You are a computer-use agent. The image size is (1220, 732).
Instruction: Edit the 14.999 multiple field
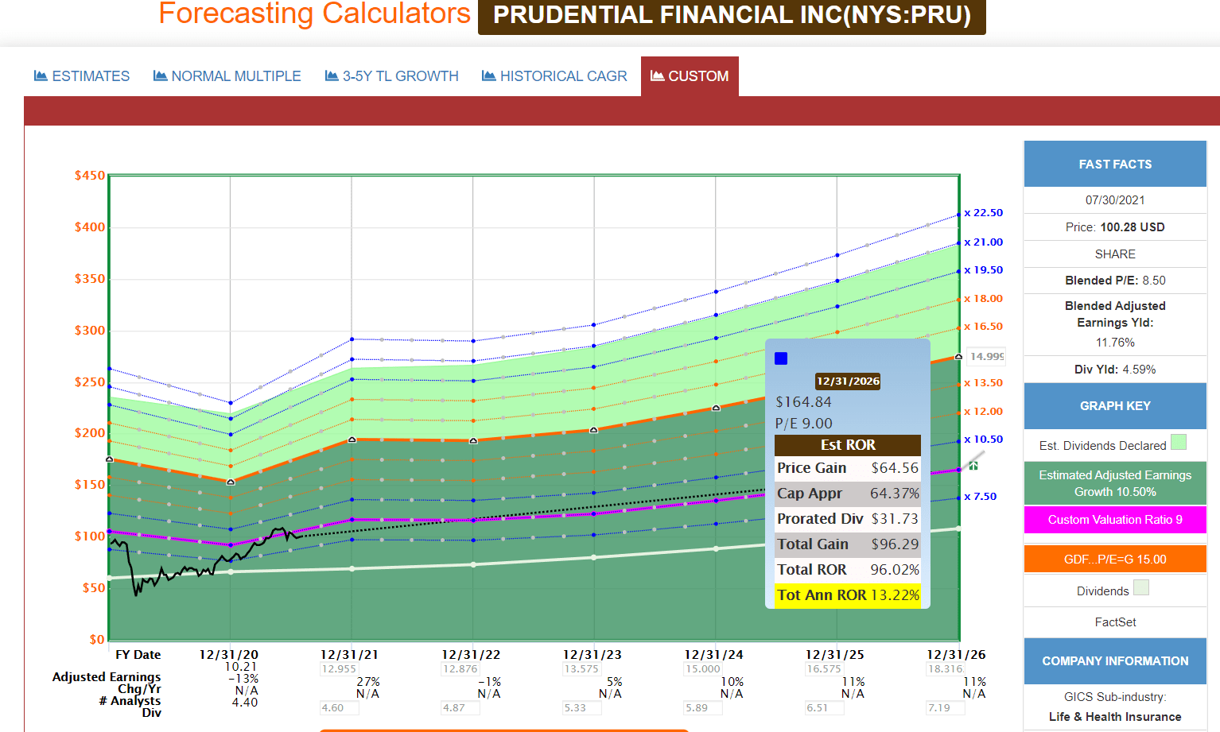(986, 357)
